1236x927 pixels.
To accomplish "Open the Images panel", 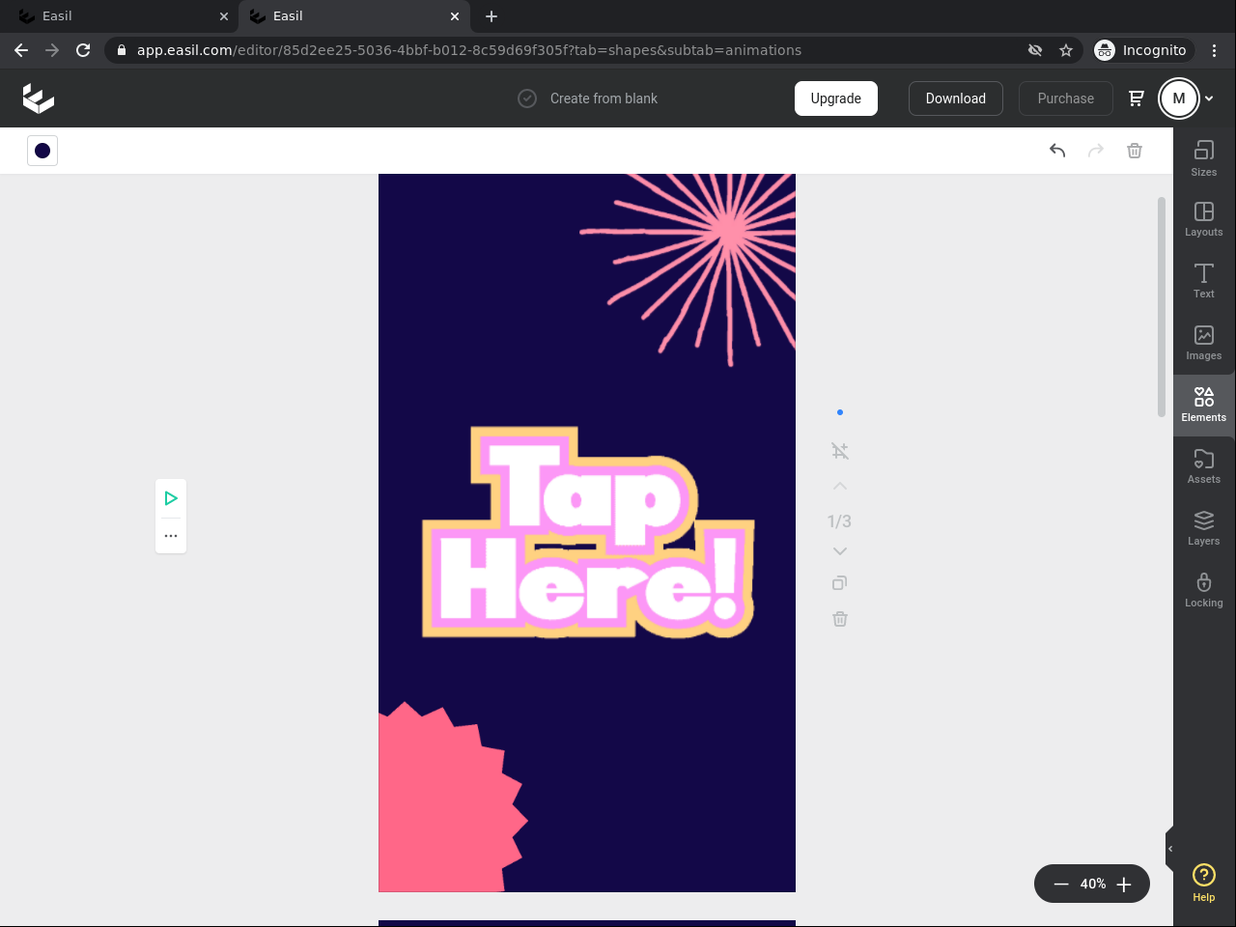I will point(1204,344).
